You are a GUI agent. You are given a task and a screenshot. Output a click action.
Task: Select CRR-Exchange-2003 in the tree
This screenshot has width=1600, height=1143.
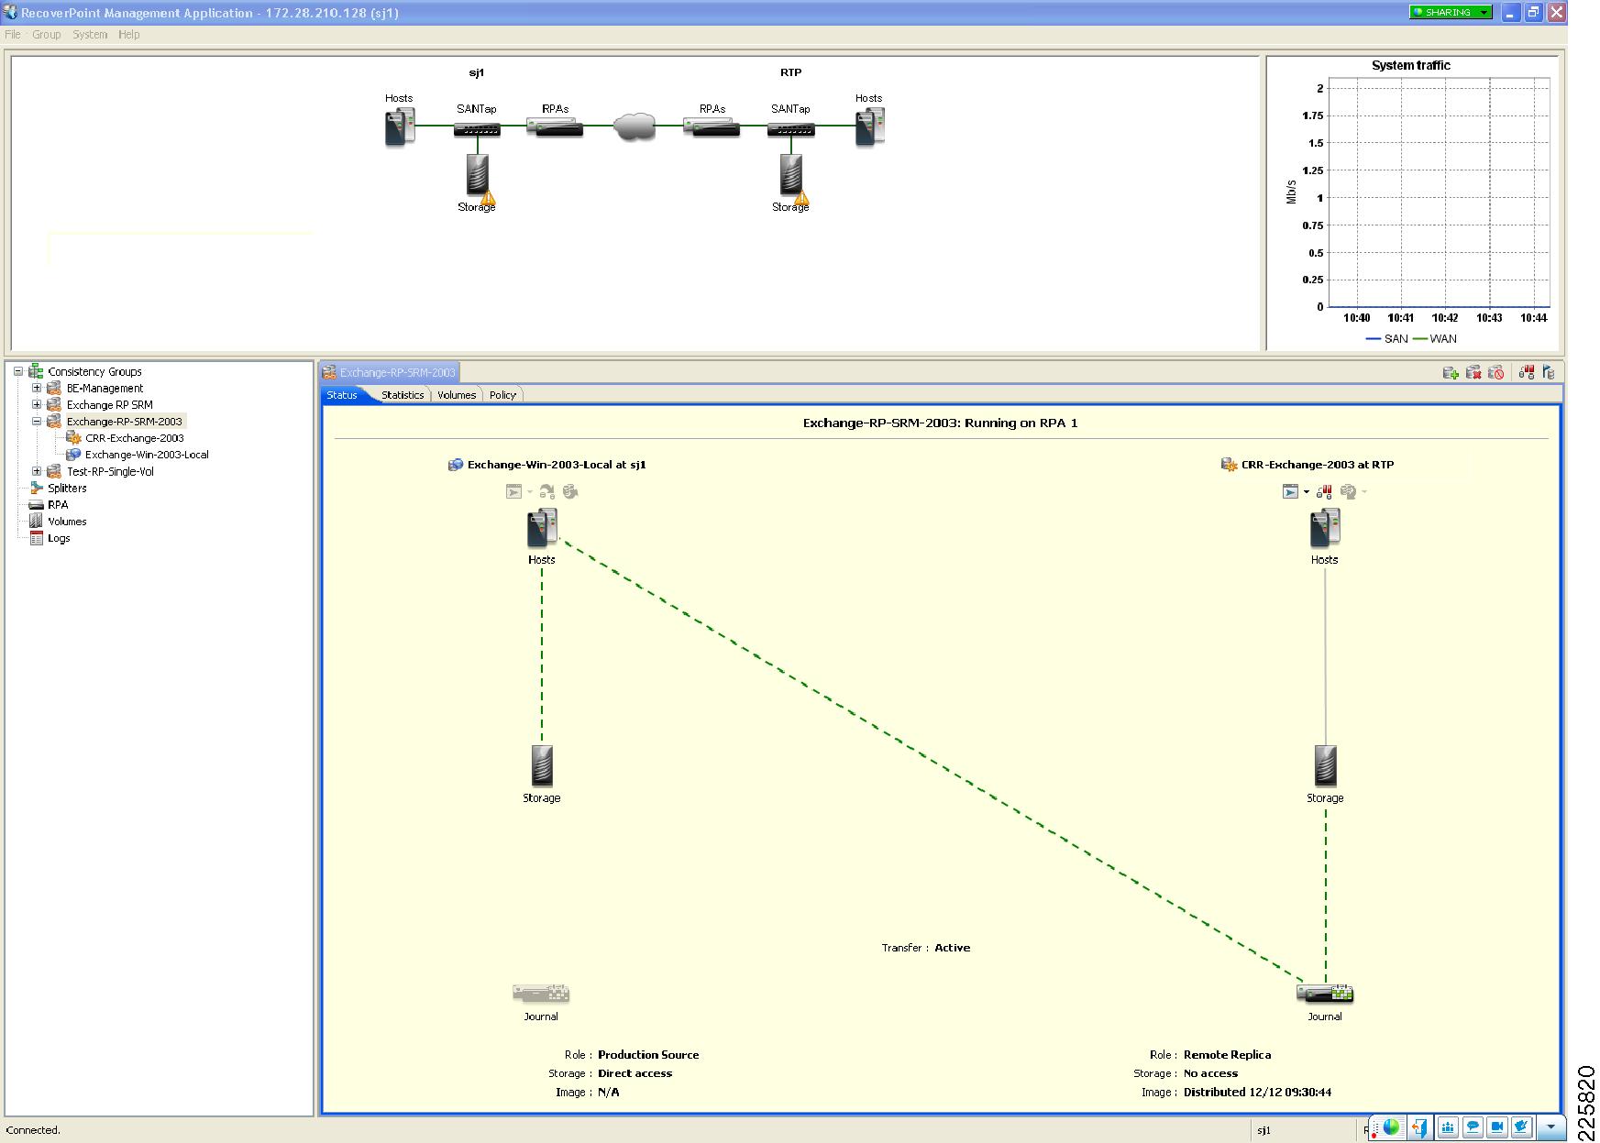click(x=135, y=438)
